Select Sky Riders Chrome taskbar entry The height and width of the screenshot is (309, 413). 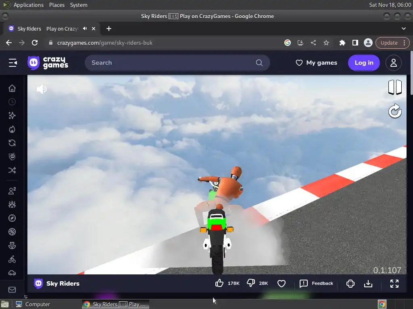115,304
